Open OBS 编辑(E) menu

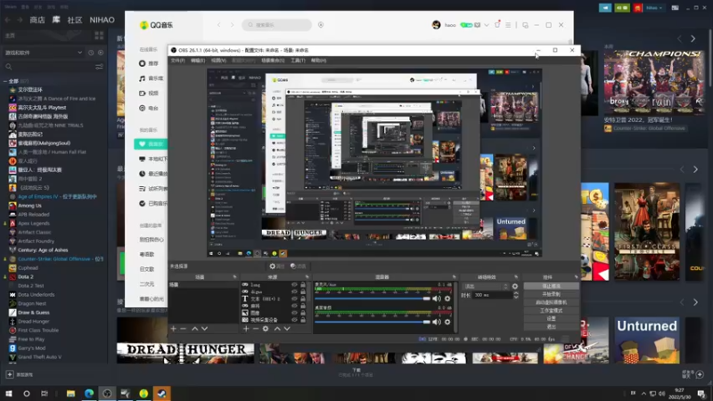(198, 61)
